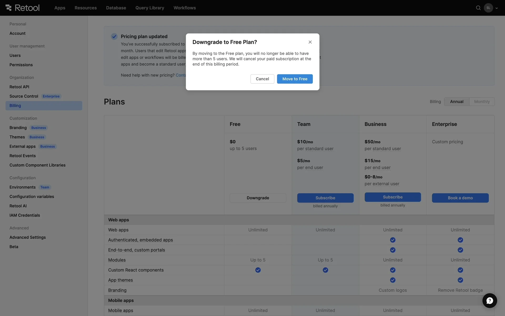
Task: Open Retool API settings
Action: pos(19,87)
